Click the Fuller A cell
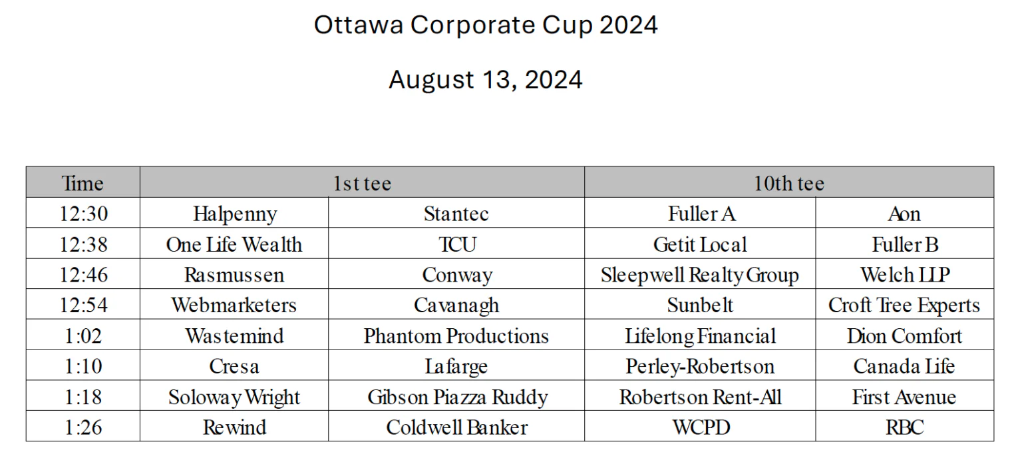 [x=700, y=214]
